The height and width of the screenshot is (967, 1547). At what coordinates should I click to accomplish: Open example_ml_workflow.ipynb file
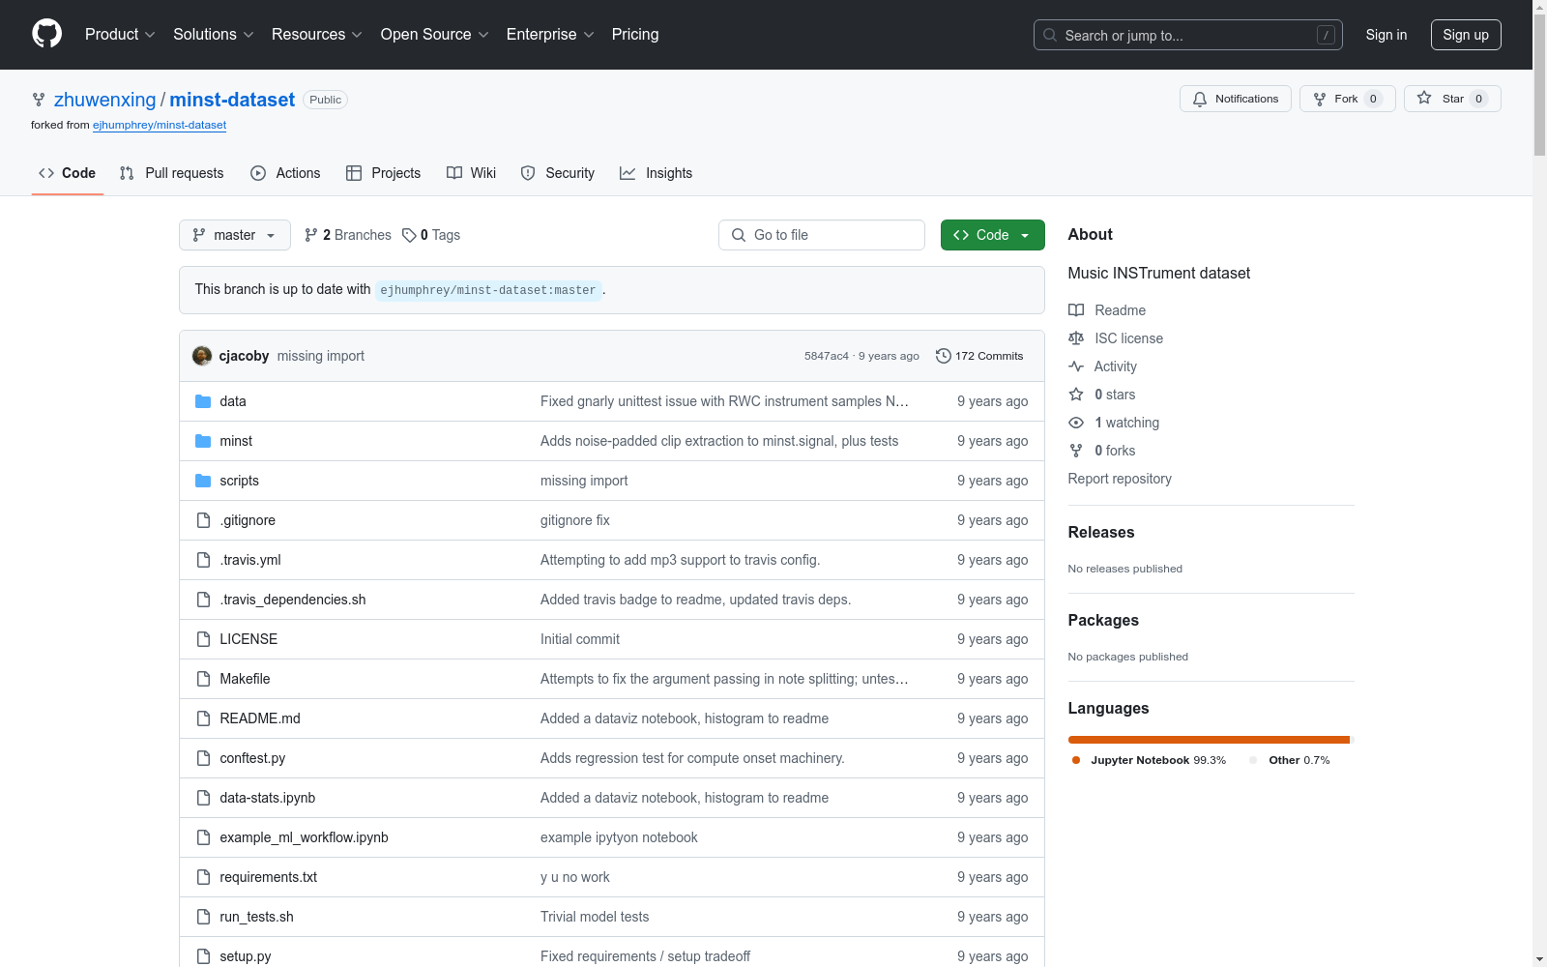tap(304, 837)
